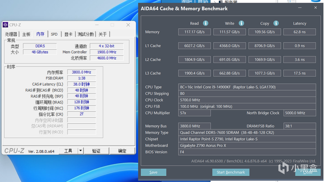Click the CPU Clock 5700.0 MHz field
327x182 pixels.
(247, 100)
